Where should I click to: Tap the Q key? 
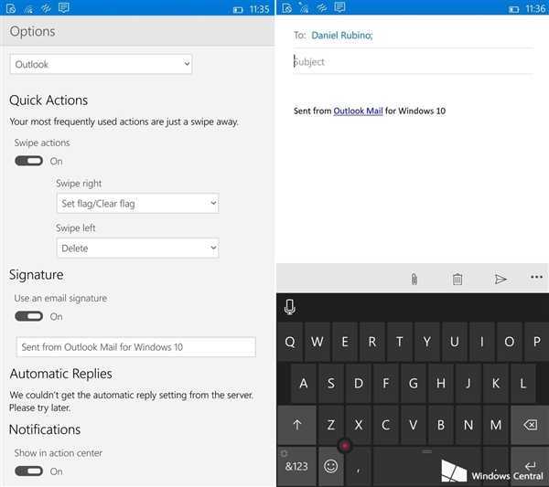[x=290, y=342]
